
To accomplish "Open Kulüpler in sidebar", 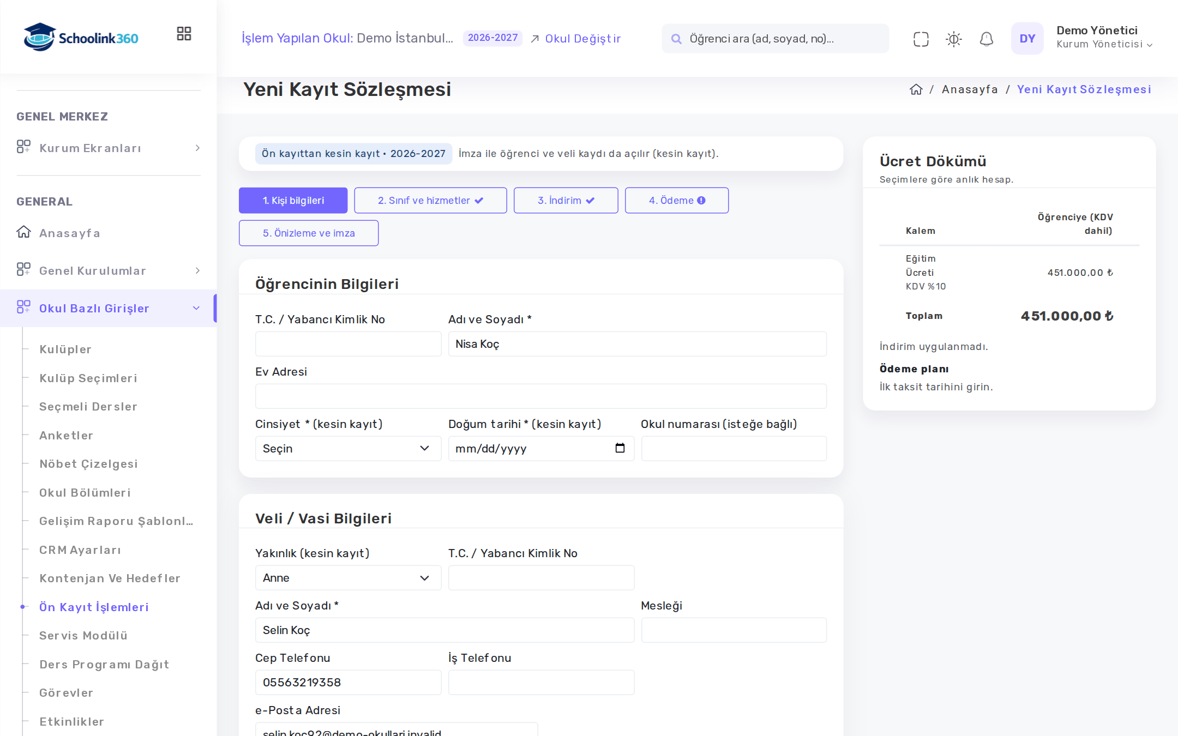I will [65, 349].
